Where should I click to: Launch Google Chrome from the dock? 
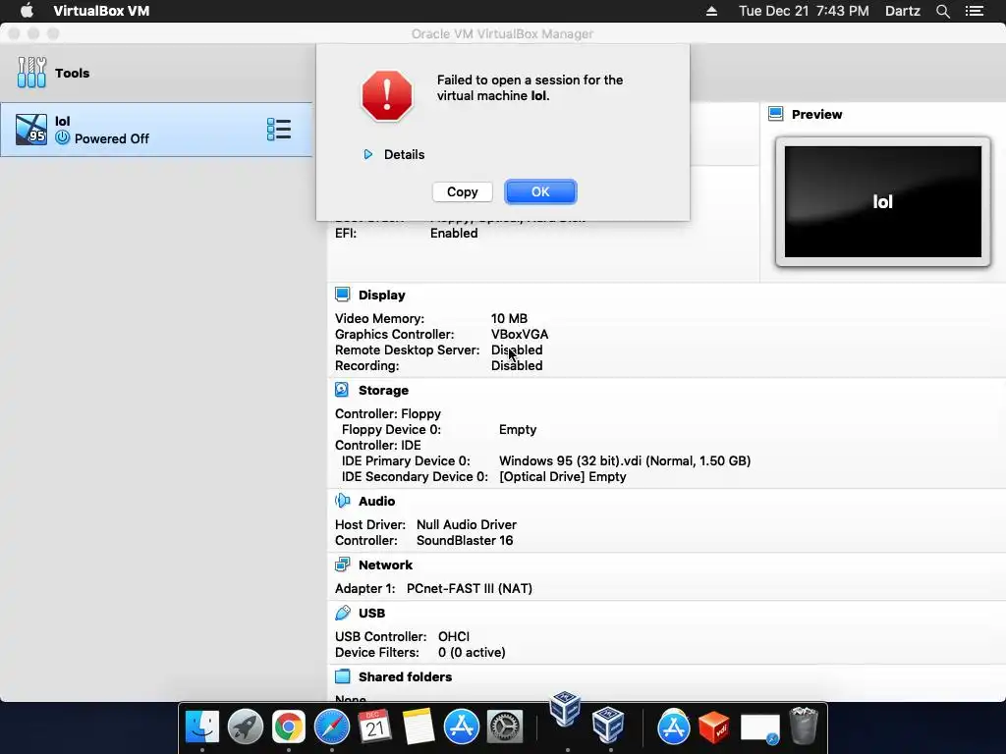point(289,727)
